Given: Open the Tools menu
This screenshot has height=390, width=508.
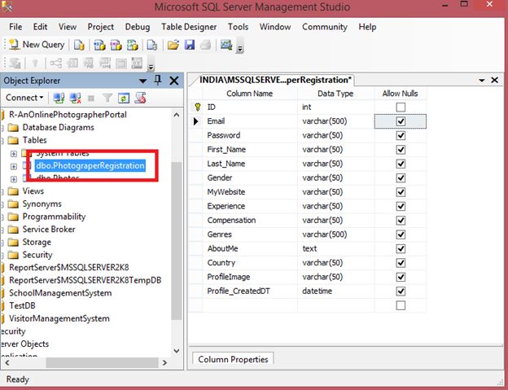Looking at the screenshot, I should (238, 27).
